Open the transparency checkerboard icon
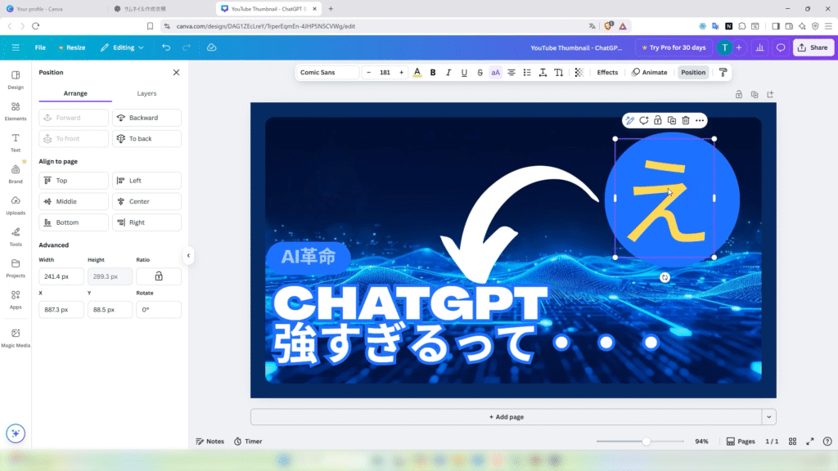Screen dimensions: 838x471 [579, 72]
